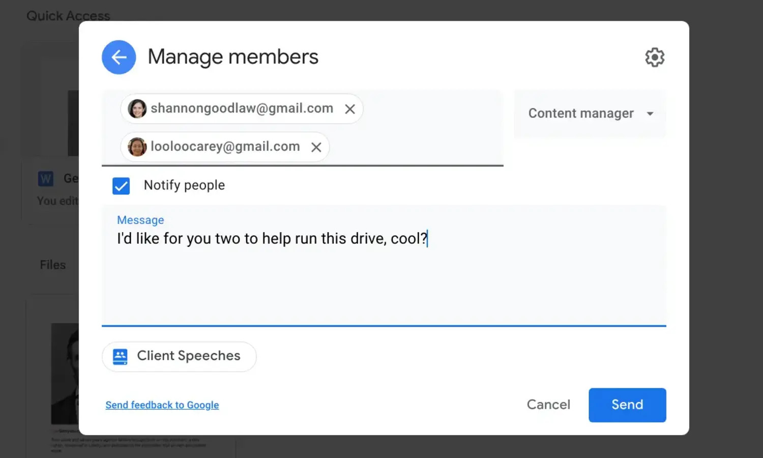Click the Word file icon in background
Screen dimensions: 763x458
(46, 179)
